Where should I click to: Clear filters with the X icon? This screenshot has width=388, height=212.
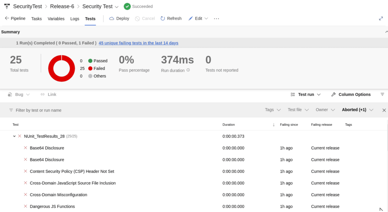click(384, 110)
